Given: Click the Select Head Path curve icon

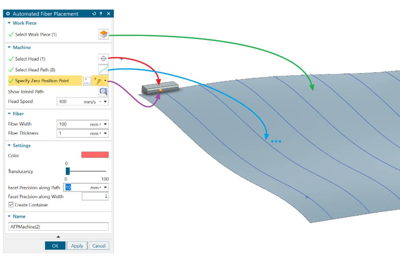Looking at the screenshot, I should [103, 70].
